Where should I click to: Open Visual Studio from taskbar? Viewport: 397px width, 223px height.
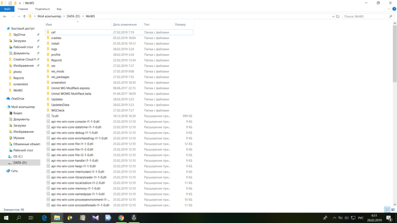point(95,218)
